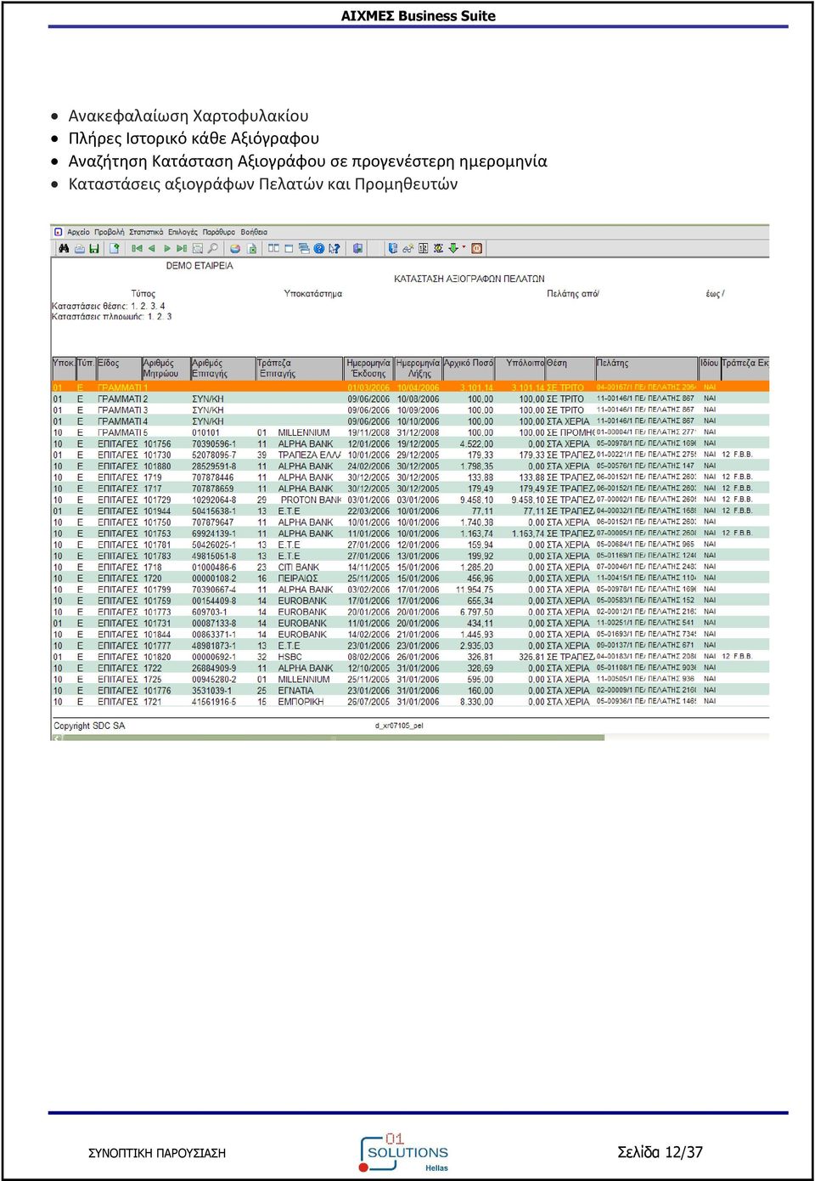Click the tile windows icon

[273, 249]
